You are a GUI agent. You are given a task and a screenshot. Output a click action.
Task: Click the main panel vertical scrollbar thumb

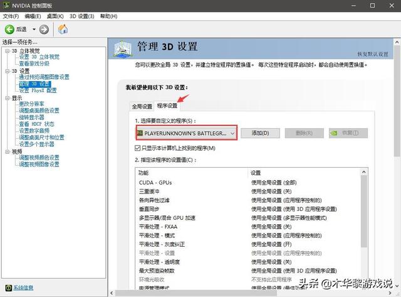[397, 102]
